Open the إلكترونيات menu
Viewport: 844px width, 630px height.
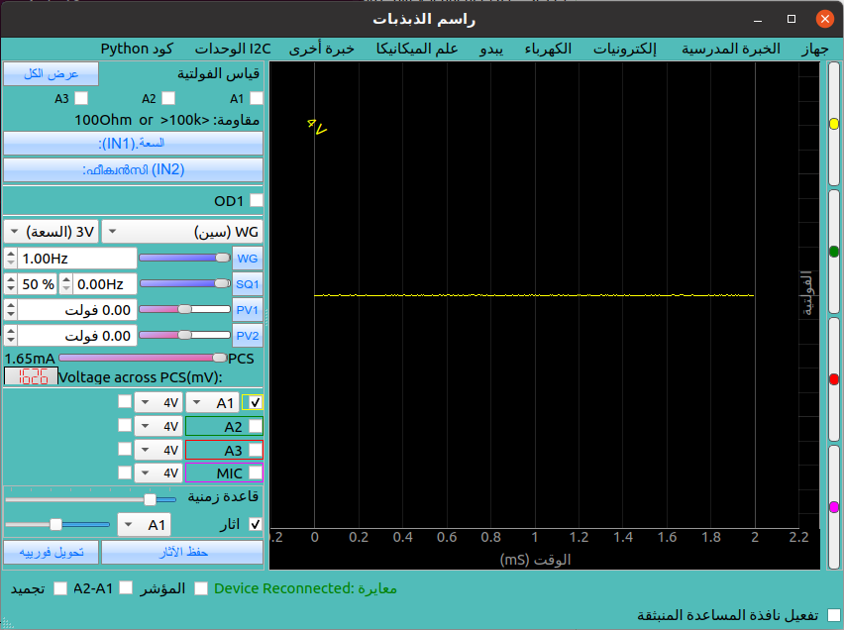(x=629, y=49)
